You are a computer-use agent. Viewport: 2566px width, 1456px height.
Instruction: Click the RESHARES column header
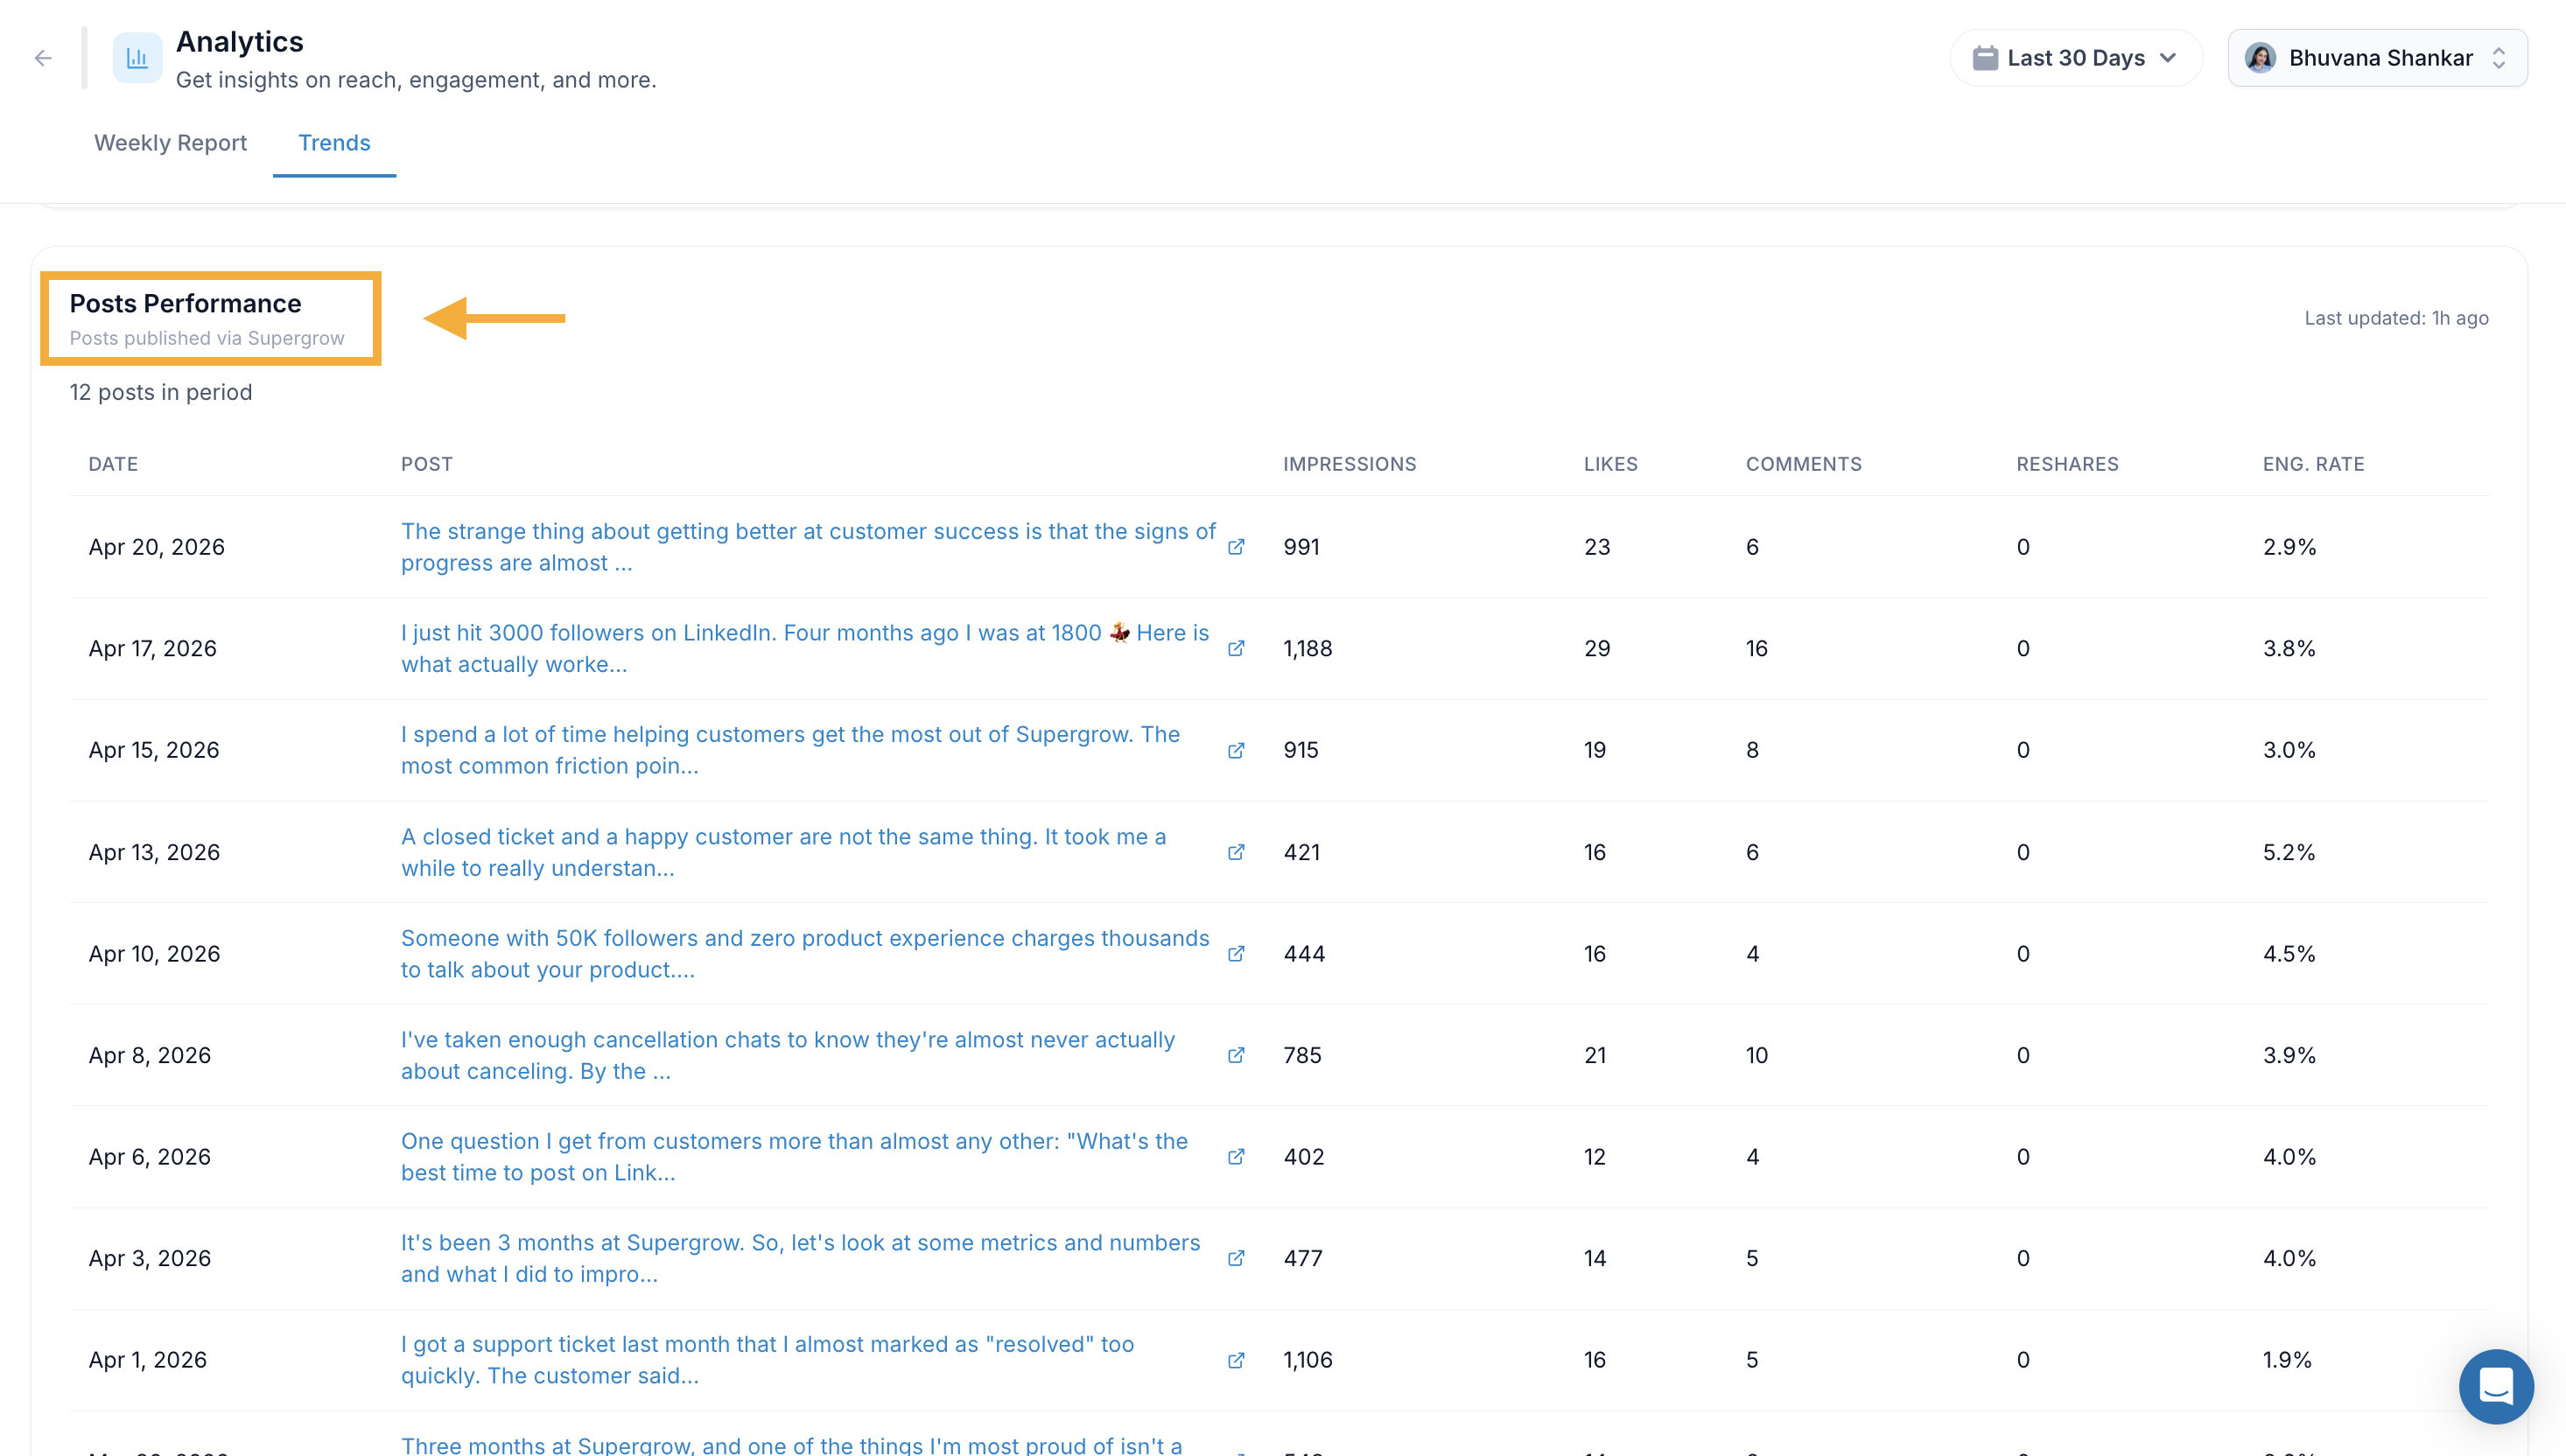tap(2067, 464)
